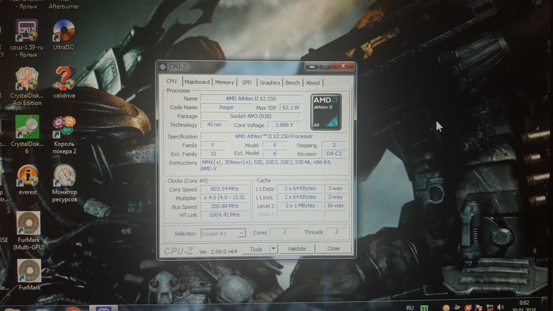The image size is (553, 311).
Task: Click the Validate button
Action: point(296,249)
